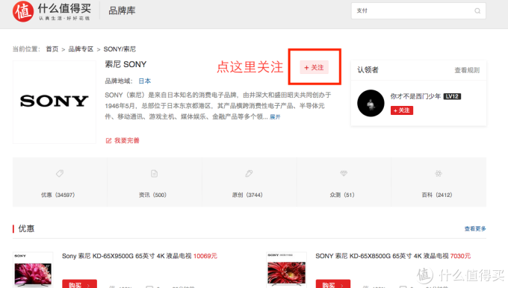Click the red 值 site logo
Screen dimensions: 508x288
point(23,11)
